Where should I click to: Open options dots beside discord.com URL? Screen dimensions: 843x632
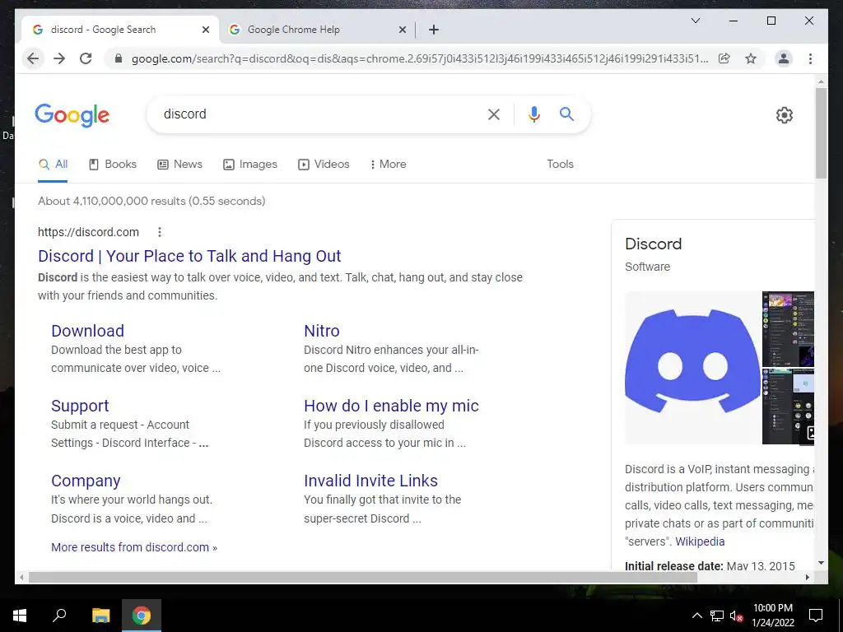[x=159, y=232]
